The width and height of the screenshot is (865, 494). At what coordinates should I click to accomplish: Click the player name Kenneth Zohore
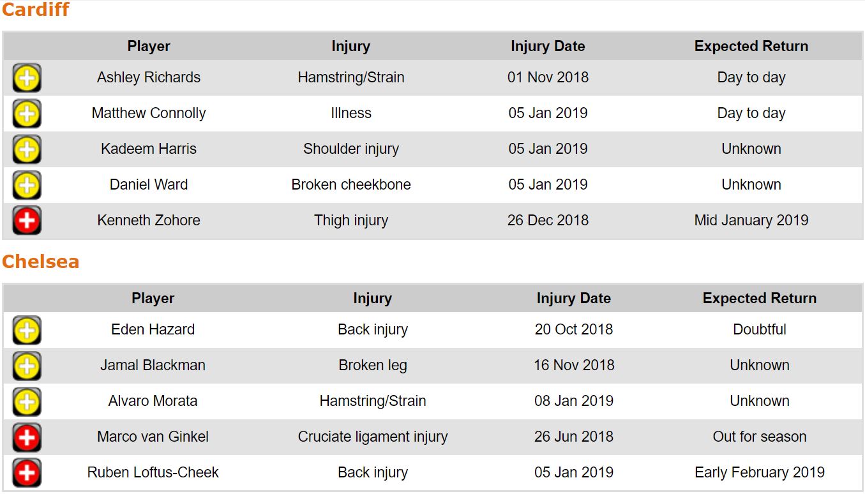pyautogui.click(x=149, y=220)
